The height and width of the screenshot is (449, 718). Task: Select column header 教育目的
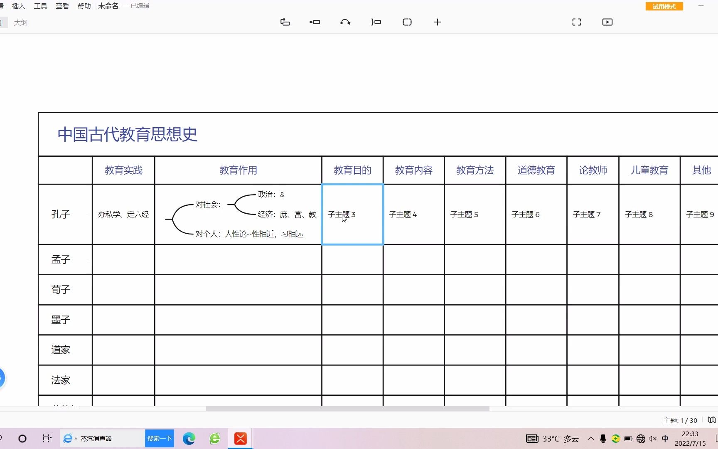pos(352,170)
